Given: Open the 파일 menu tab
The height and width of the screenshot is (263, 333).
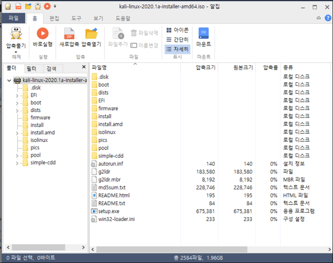Looking at the screenshot, I should tap(13, 18).
